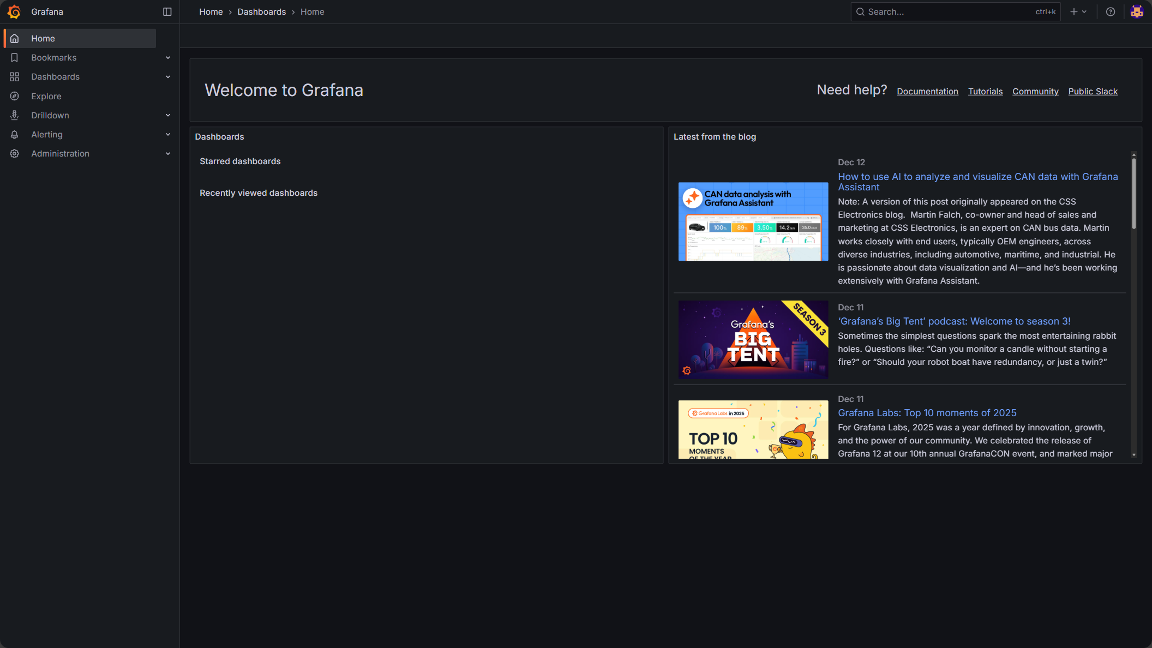Click the Drilldown icon in sidebar
1152x648 pixels.
pyautogui.click(x=15, y=115)
